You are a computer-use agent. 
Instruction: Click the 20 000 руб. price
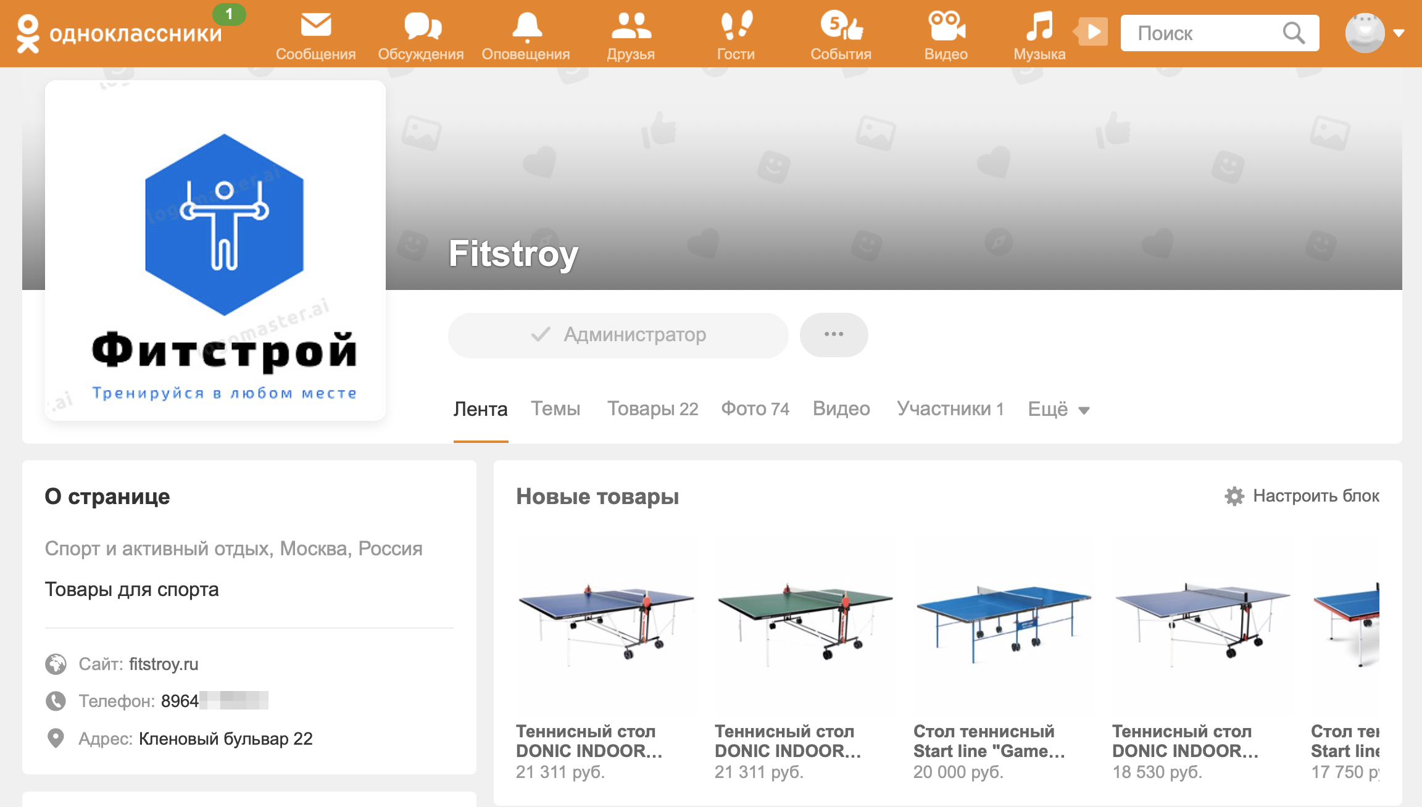(958, 772)
